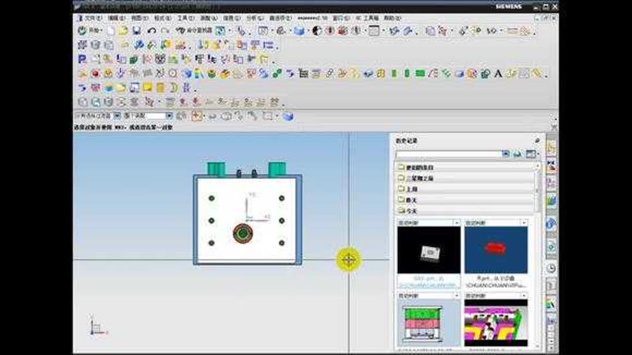Toggle highlight selection on the selection bar
The width and height of the screenshot is (632, 355).
(x=180, y=115)
